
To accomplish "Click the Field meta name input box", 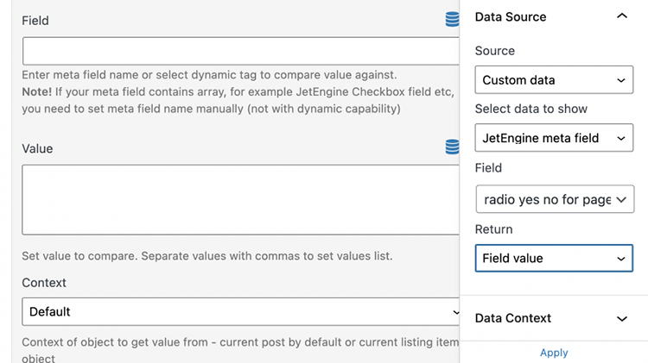I will pos(240,51).
